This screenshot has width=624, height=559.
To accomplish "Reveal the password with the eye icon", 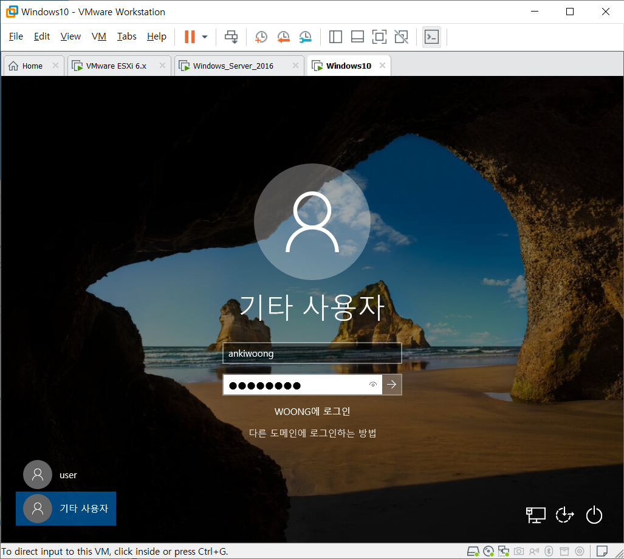I will (x=373, y=385).
